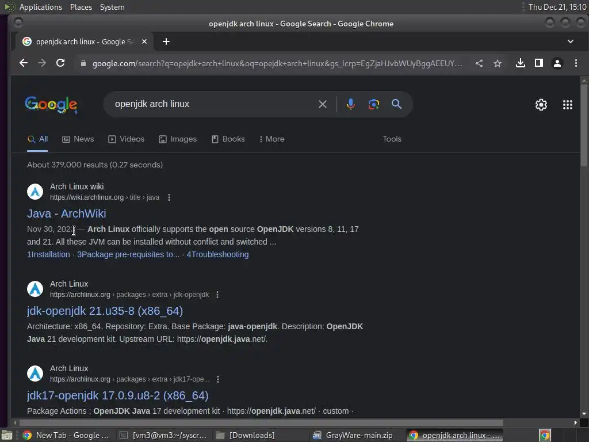Show desktop via taskbar corner icon
Viewport: 589px width, 442px height.
coord(7,435)
